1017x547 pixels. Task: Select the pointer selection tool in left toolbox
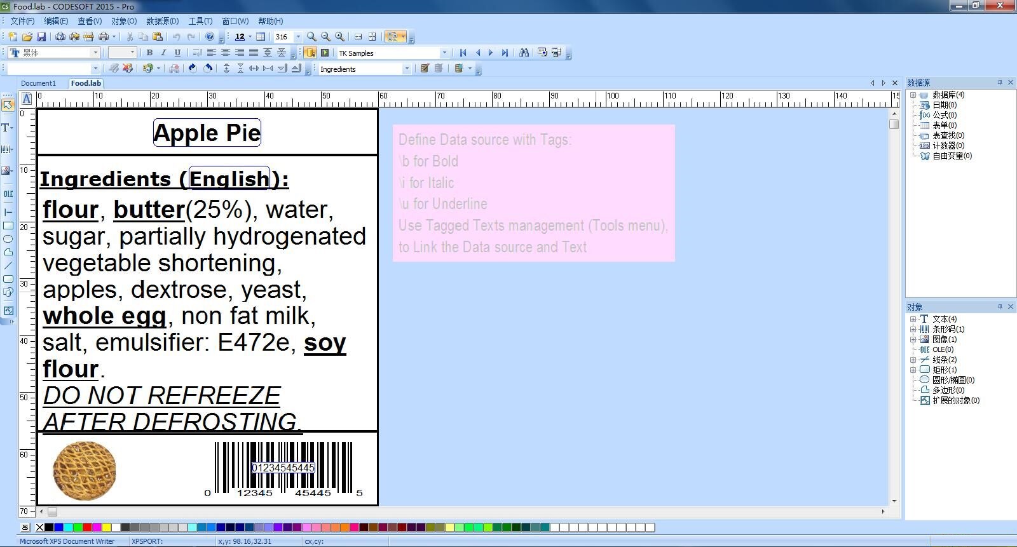click(x=8, y=105)
